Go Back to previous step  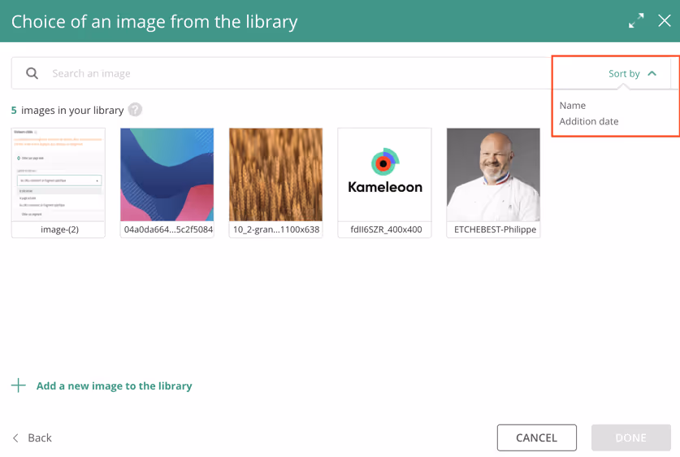(40, 438)
